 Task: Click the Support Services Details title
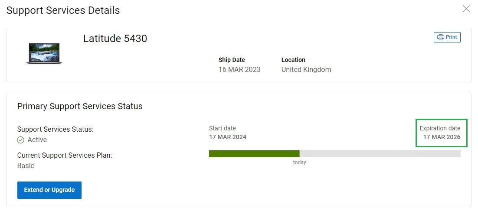point(63,10)
